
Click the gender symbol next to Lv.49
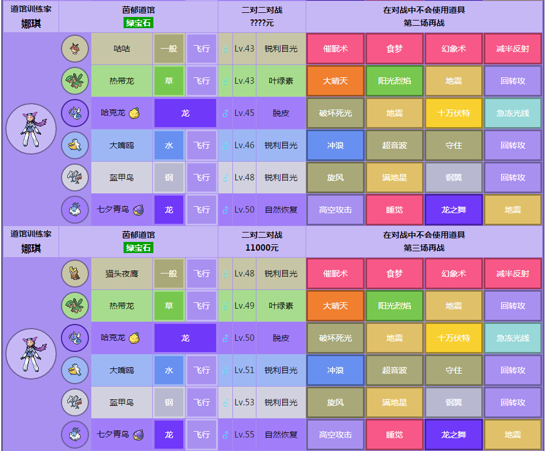click(225, 306)
